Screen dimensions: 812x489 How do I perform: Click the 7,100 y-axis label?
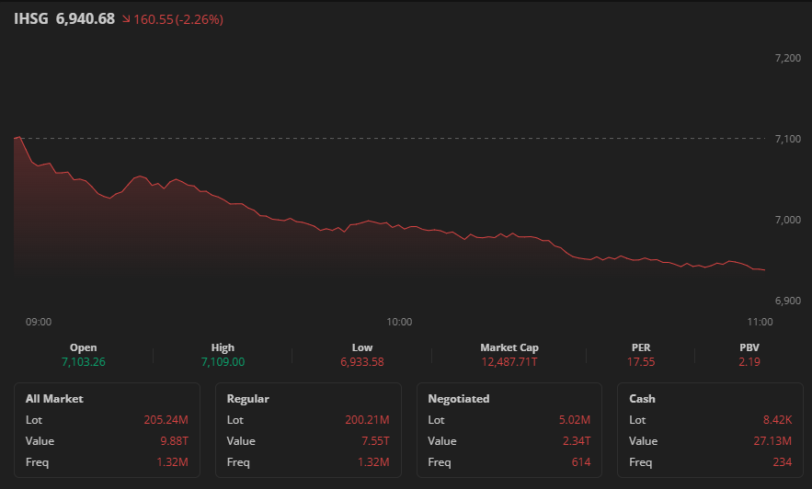point(788,139)
